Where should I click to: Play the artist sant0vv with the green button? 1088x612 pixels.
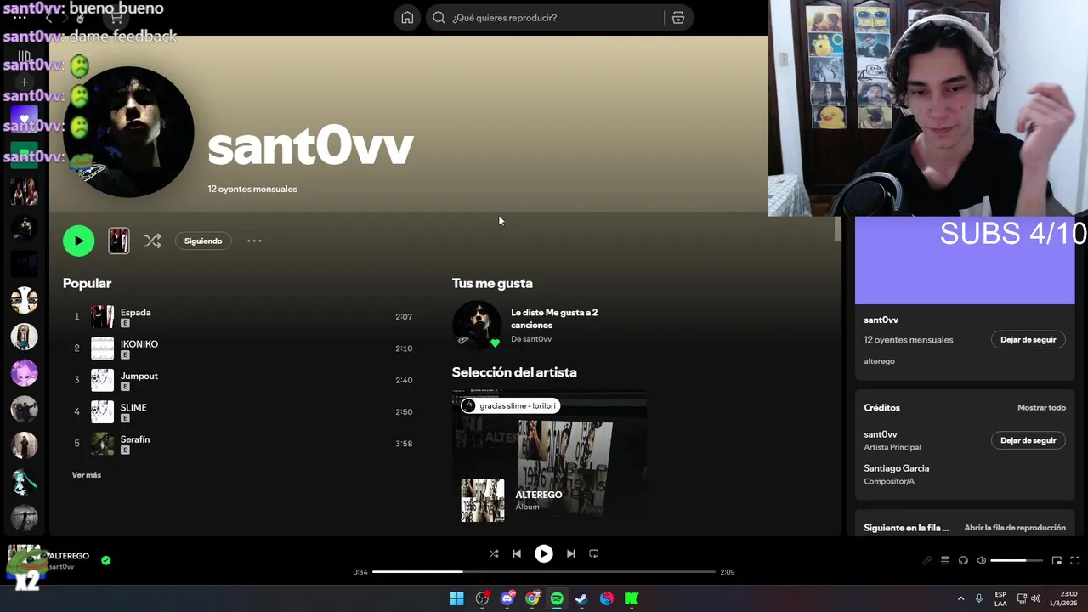78,241
